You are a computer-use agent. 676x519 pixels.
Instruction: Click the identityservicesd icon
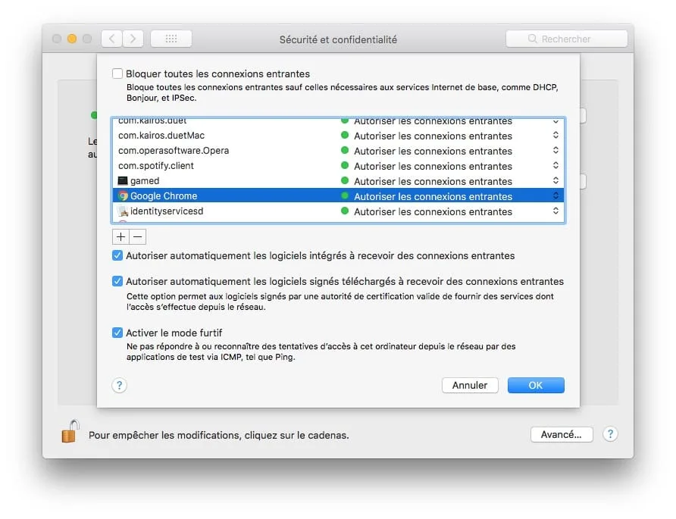123,211
